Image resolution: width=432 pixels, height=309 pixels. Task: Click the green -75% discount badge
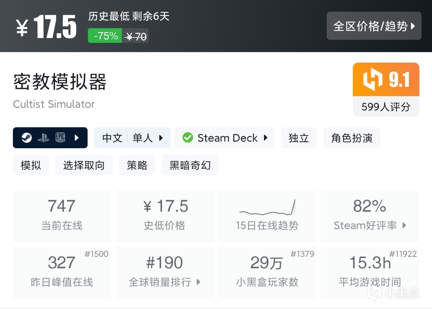[x=104, y=35]
